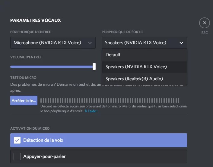Click the mic test level meter bars

(x=110, y=100)
